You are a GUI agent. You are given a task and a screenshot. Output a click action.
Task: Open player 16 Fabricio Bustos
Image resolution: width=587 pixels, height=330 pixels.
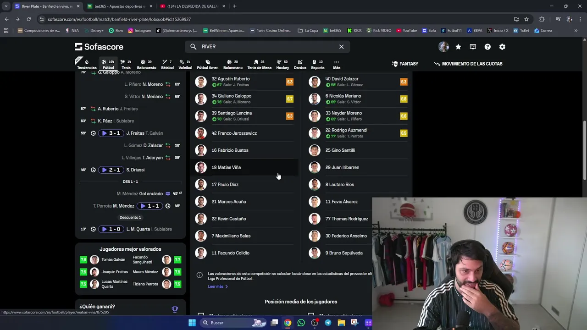tap(244, 150)
